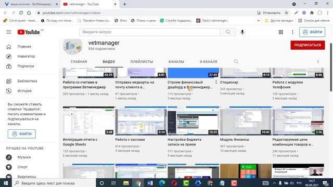Open the Chrome extensions puzzle icon
This screenshot has height=187, width=333.
(312, 12)
